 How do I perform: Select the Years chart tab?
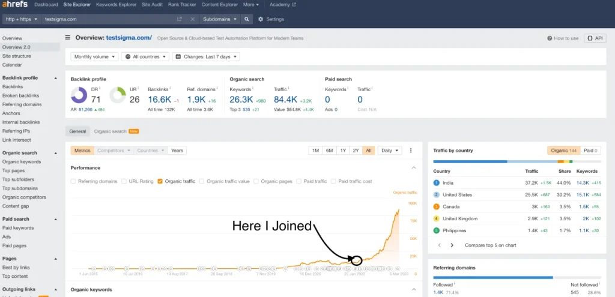(177, 151)
